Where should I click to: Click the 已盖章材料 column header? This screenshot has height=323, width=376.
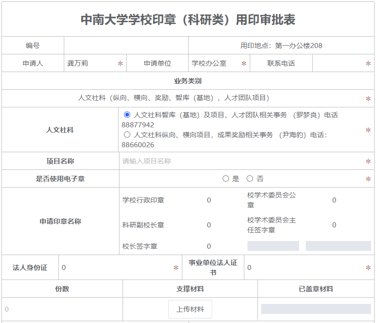pyautogui.click(x=316, y=289)
